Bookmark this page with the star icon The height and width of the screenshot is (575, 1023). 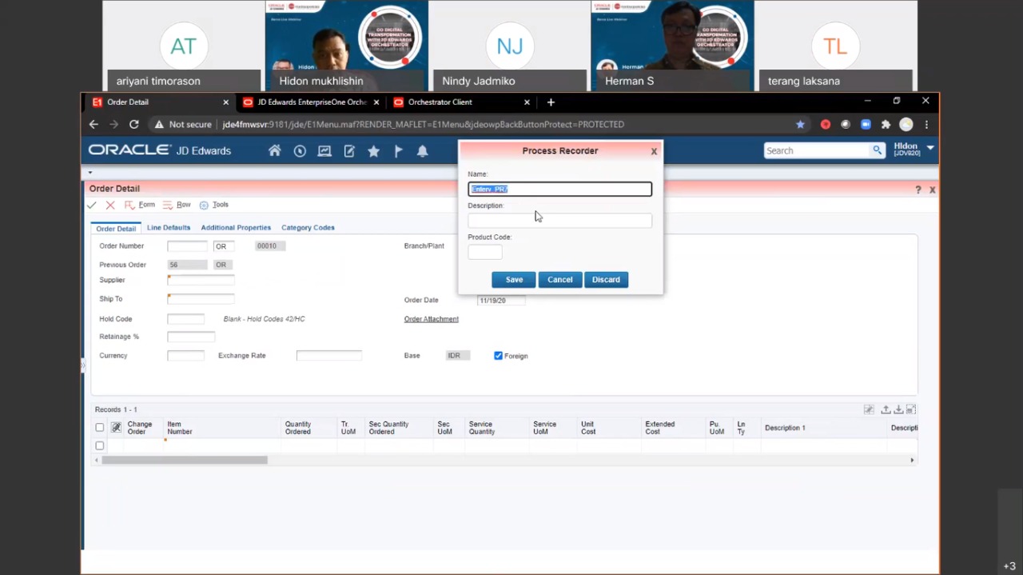(800, 125)
